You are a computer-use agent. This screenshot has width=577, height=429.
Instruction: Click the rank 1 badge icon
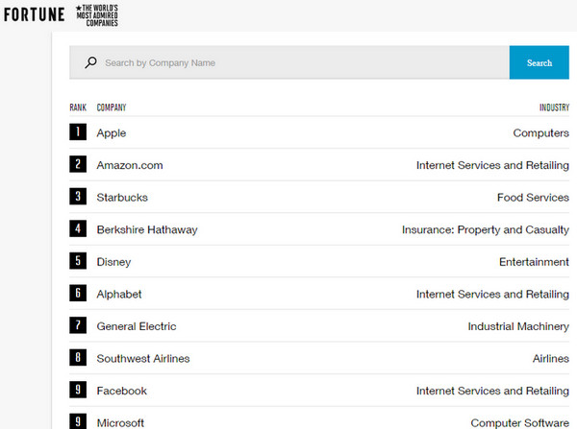point(78,132)
